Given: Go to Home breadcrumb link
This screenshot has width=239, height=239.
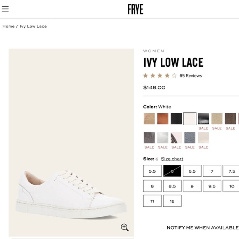Looking at the screenshot, I should coord(9,26).
